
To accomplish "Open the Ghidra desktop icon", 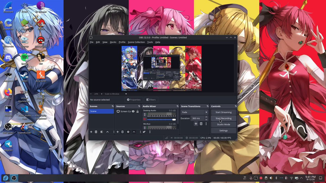I will coord(41,25).
